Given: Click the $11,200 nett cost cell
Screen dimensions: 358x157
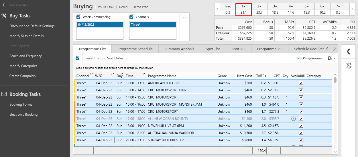Looking at the screenshot, I should [246, 126].
